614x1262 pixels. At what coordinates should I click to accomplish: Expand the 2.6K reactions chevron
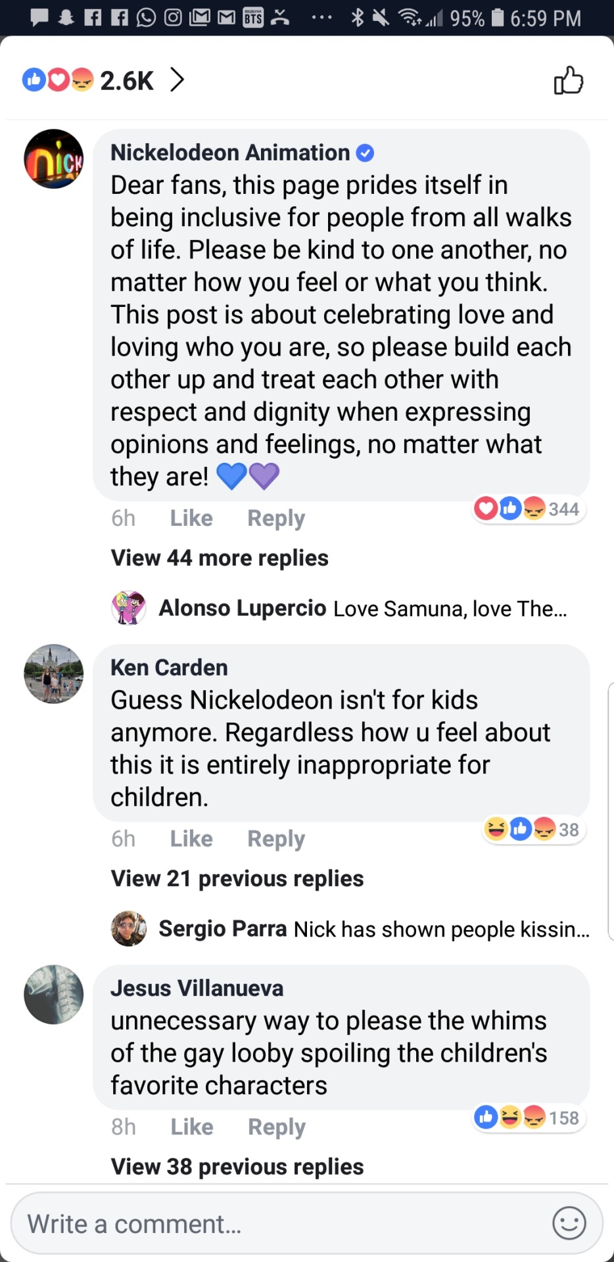click(177, 80)
